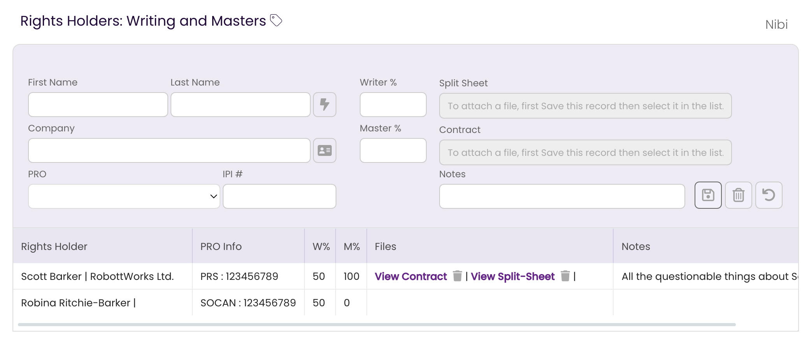Screen dimensions: 811x346
Task: Click the IPI # input box
Action: click(x=280, y=196)
